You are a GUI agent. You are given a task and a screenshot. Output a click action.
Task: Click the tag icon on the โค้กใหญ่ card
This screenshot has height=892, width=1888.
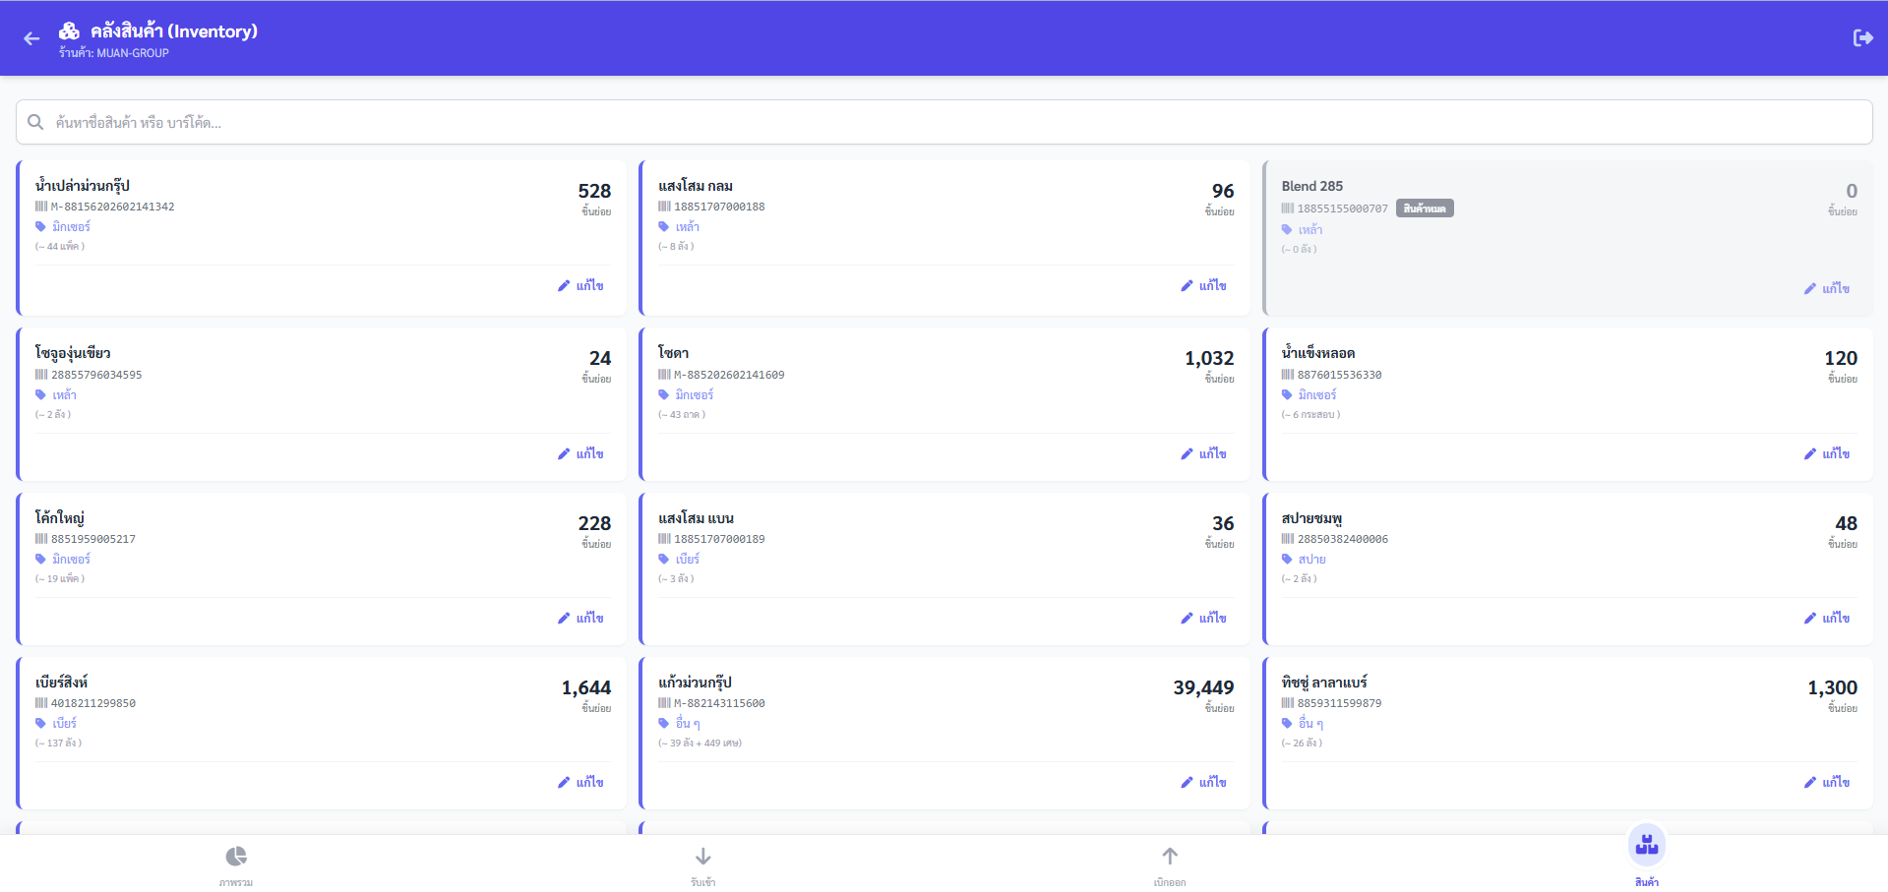coord(41,560)
